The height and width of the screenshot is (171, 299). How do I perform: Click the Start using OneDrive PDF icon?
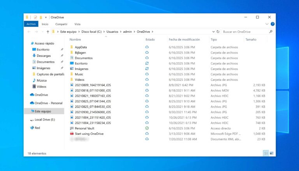(72, 133)
